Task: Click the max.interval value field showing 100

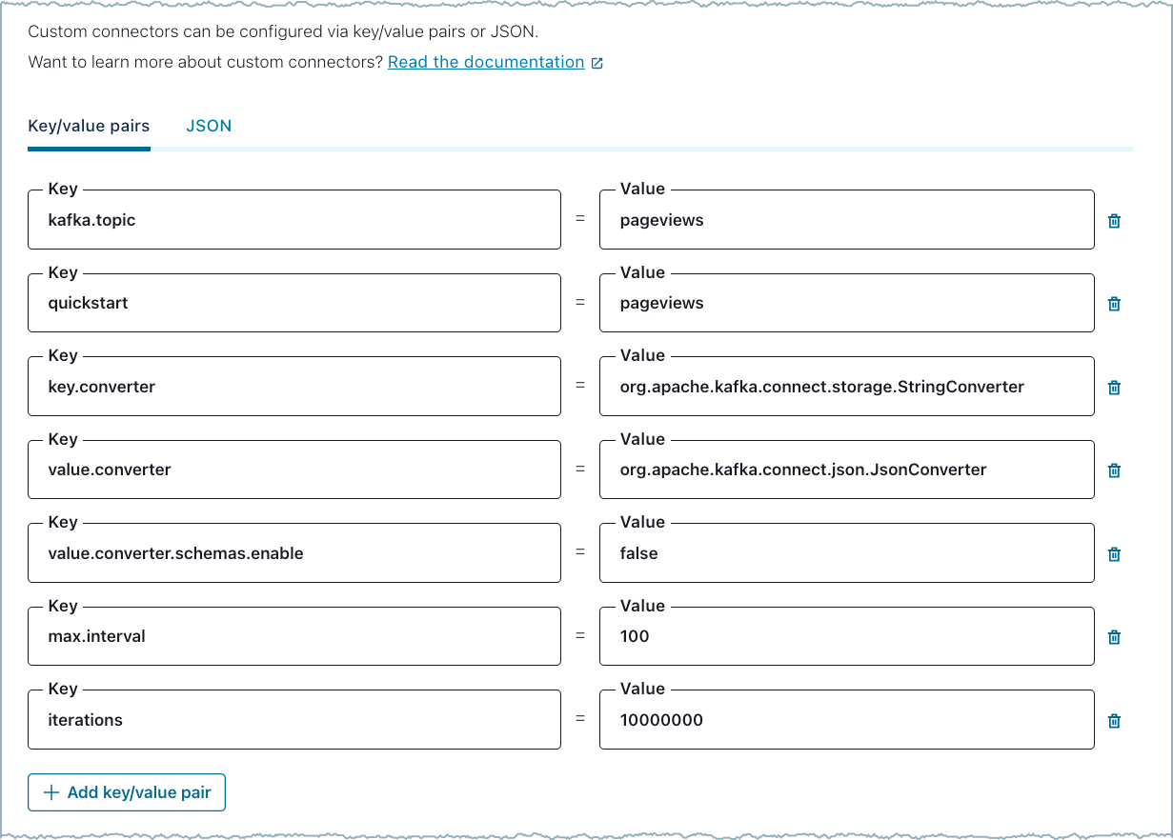Action: pos(846,637)
